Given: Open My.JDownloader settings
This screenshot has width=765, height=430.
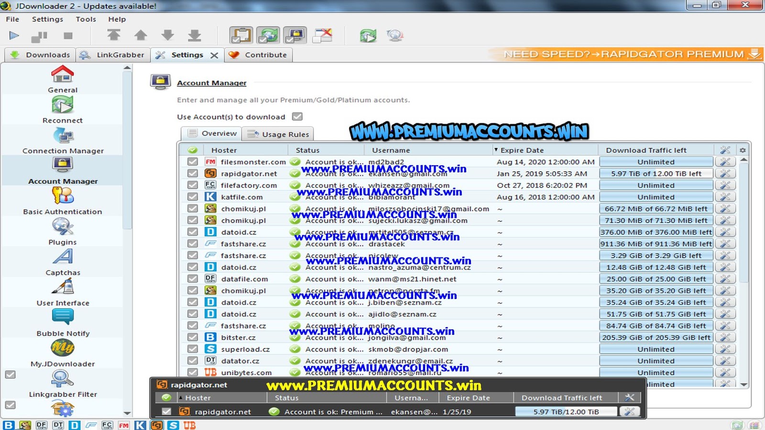Looking at the screenshot, I should click(63, 354).
